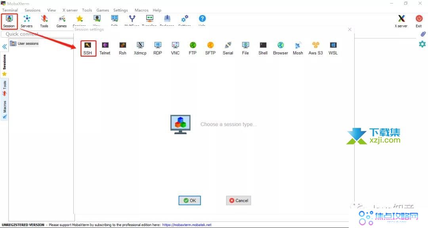Click the X server toolbar icon

point(401,21)
